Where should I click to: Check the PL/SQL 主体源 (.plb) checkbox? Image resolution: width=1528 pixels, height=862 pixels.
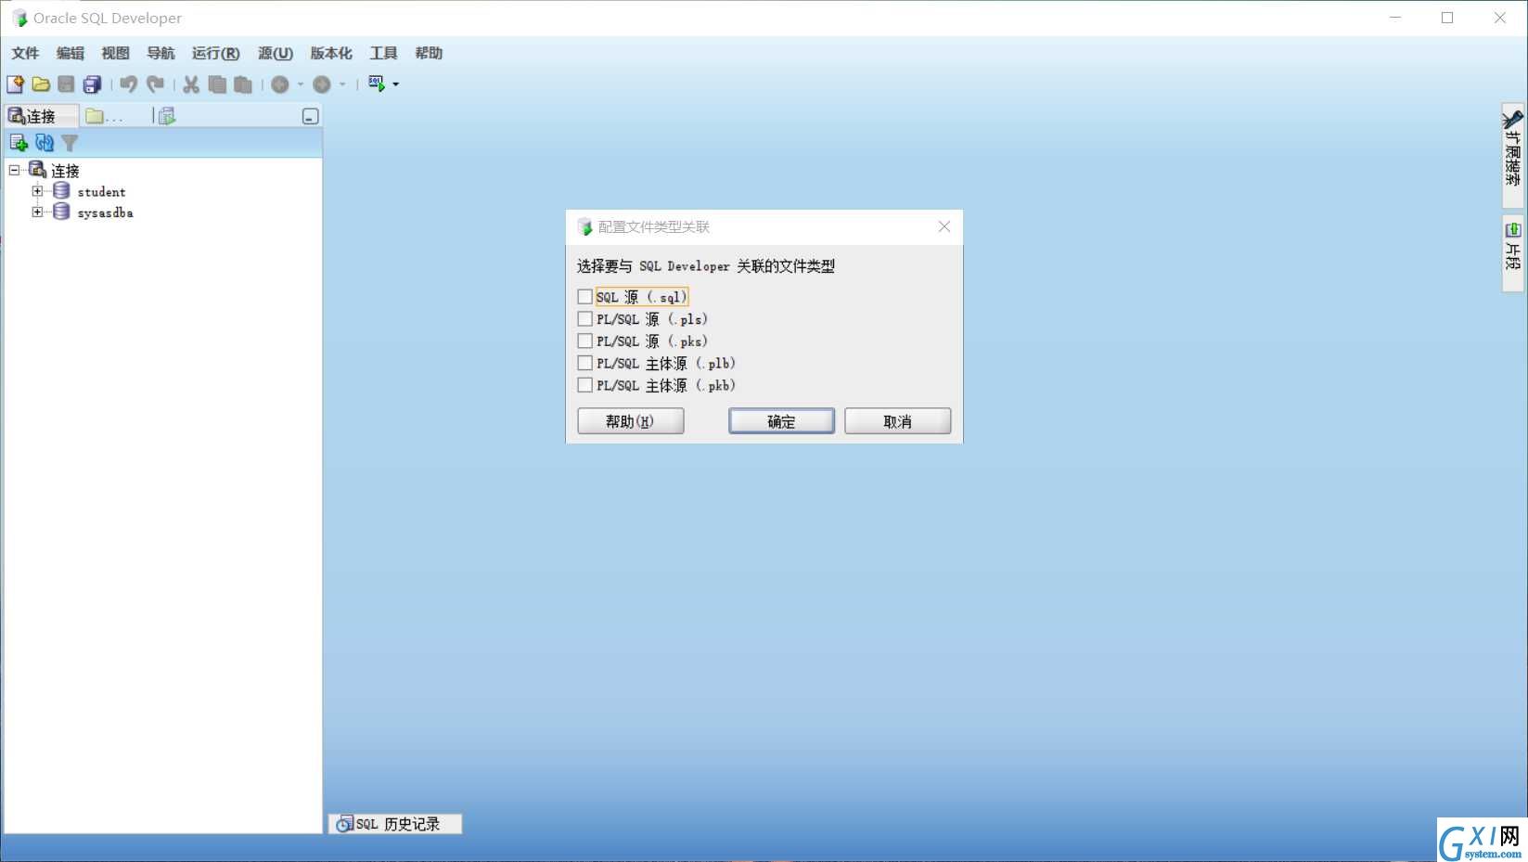(584, 364)
